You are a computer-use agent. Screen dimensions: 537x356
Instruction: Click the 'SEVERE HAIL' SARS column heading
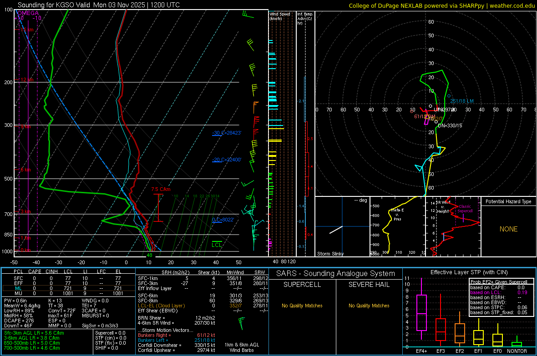click(369, 285)
